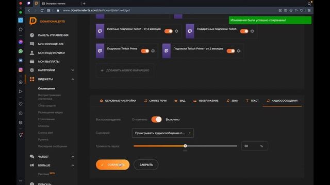Open Instagram from the browser sidebar
The height and width of the screenshot is (185, 330).
click(21, 70)
